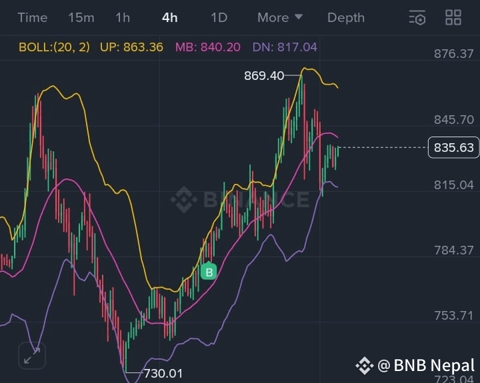Image resolution: width=480 pixels, height=383 pixels.
Task: Open the grid layout icon
Action: 453,17
